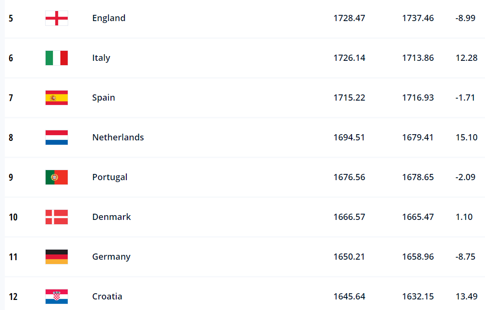Click England's points change -8.99
This screenshot has width=485, height=310.
465,18
